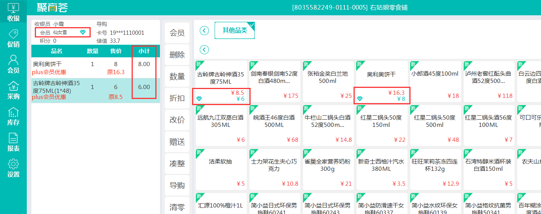Click the 改价 change price button

click(177, 120)
